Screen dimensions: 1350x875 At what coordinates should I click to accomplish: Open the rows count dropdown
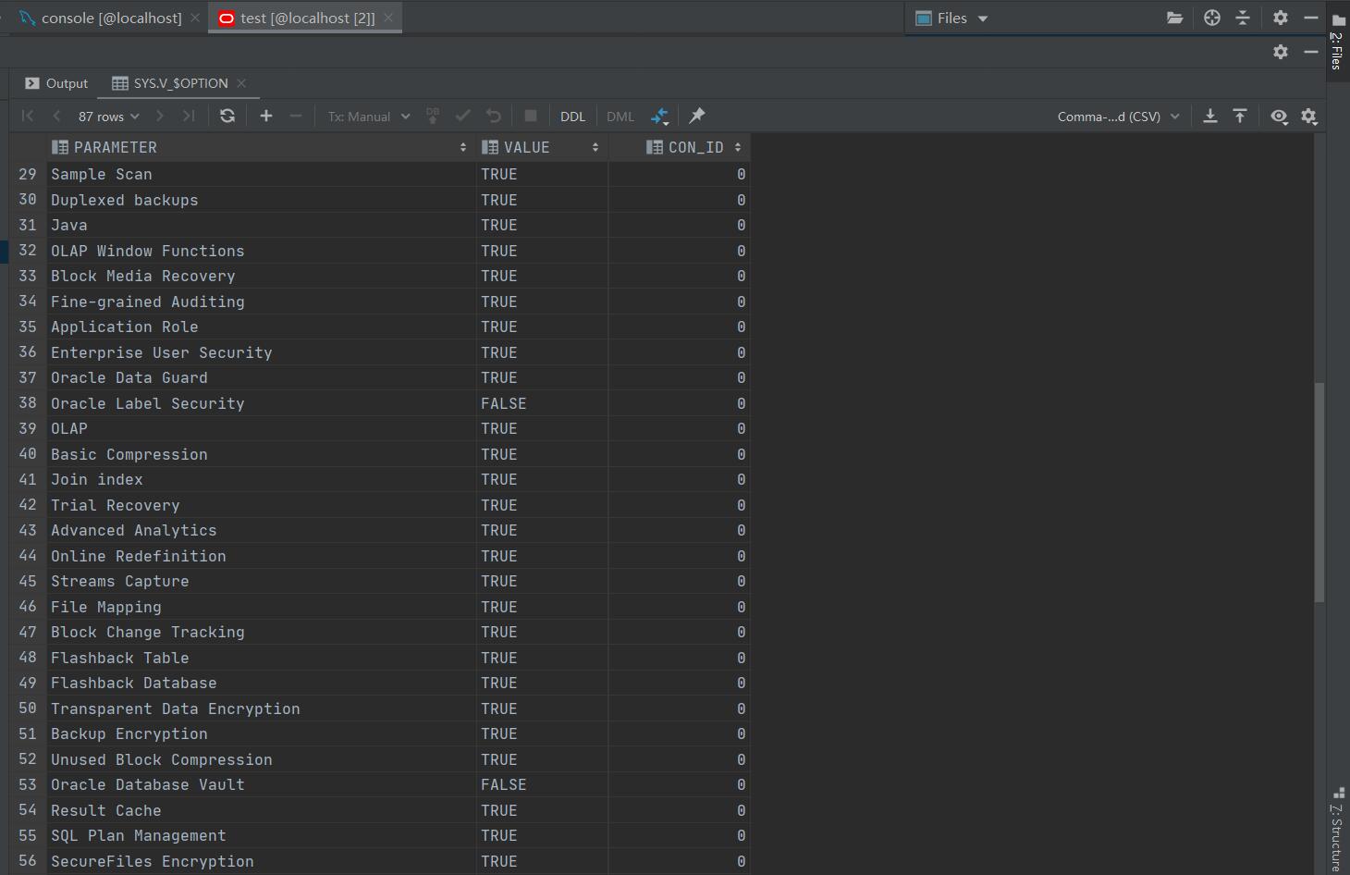109,117
